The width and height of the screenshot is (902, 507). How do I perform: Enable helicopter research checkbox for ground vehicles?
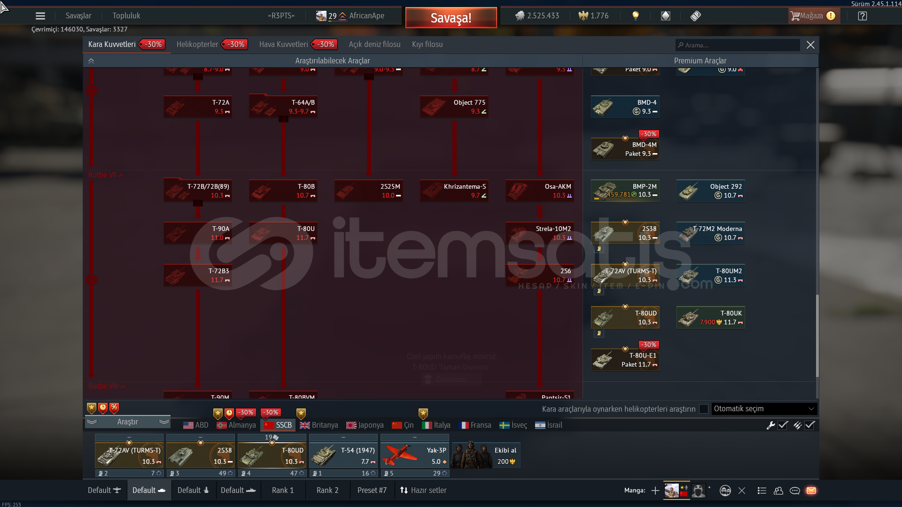click(703, 409)
